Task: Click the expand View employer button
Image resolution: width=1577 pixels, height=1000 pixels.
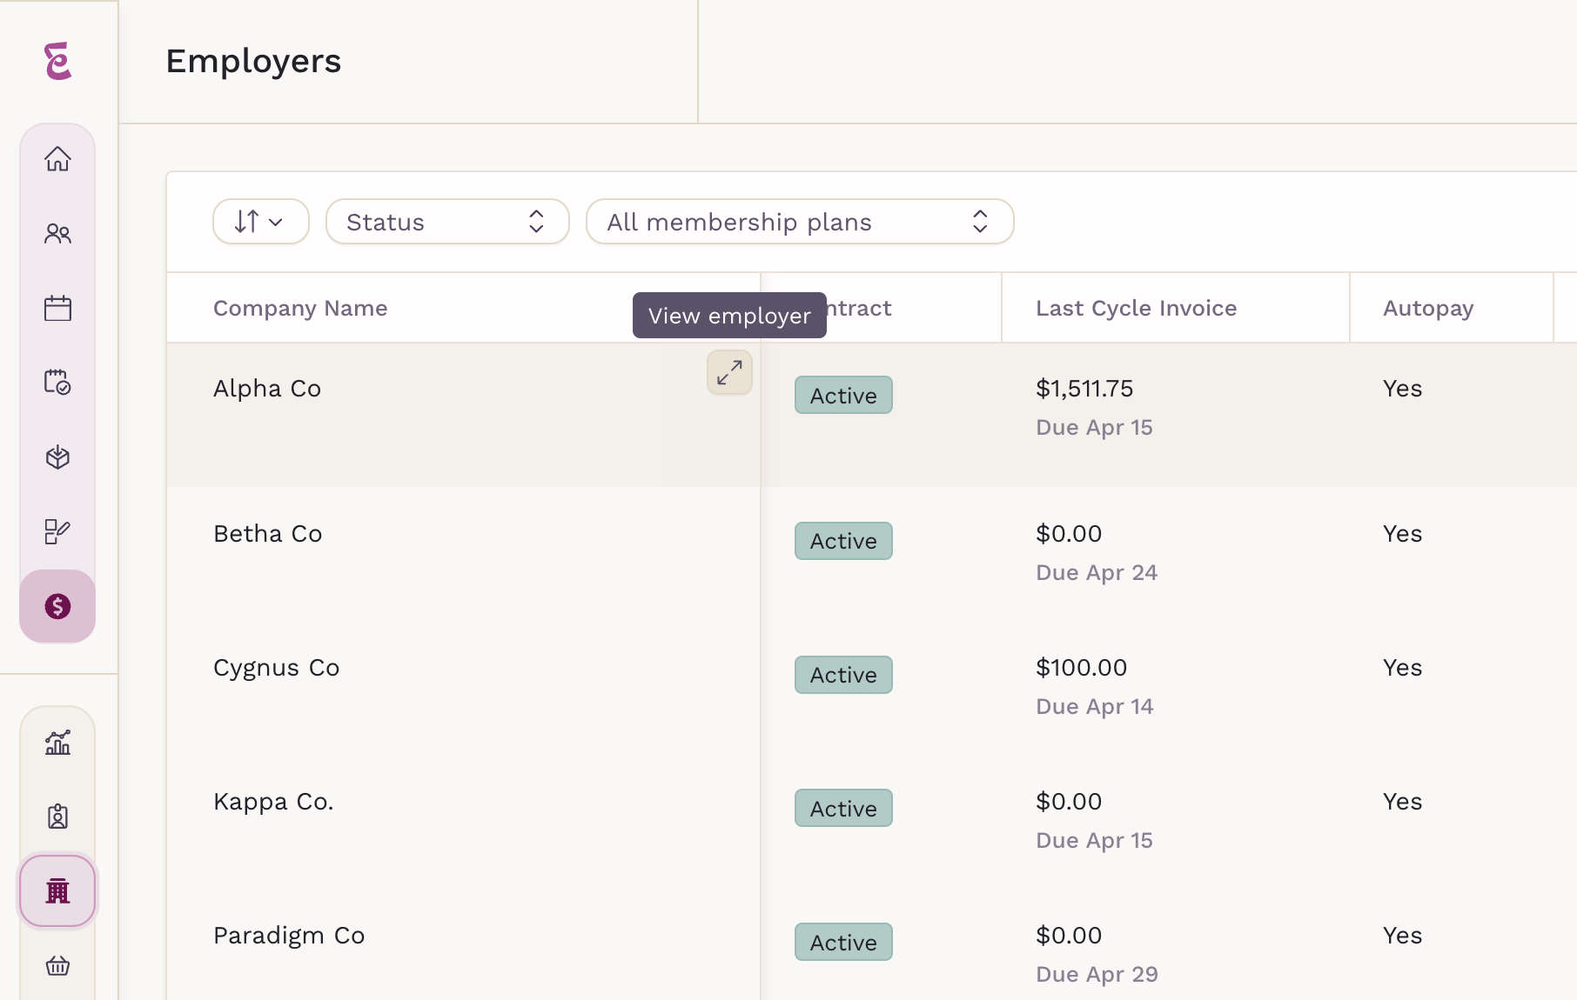Action: click(x=729, y=372)
